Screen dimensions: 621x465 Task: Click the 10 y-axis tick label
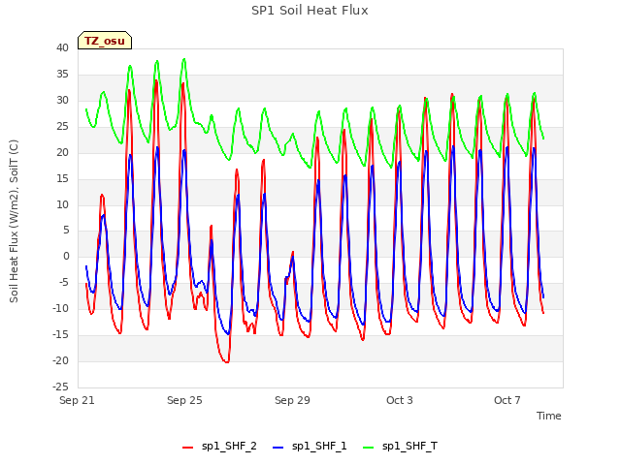pos(62,204)
